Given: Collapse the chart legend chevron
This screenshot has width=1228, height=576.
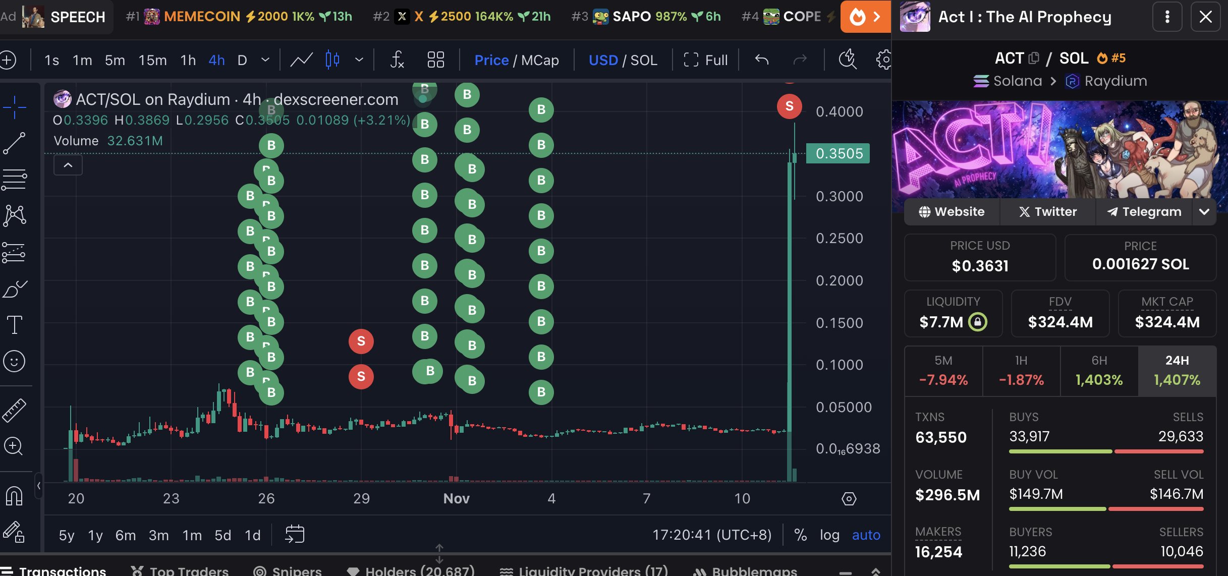Looking at the screenshot, I should click(68, 165).
